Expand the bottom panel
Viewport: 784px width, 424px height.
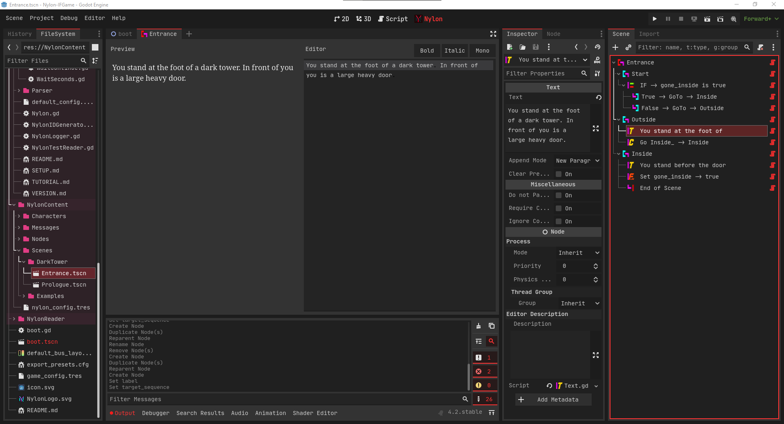pos(492,413)
